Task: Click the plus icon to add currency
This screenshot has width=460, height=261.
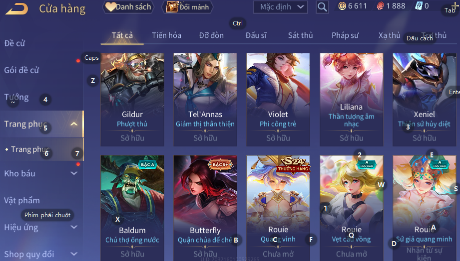Action: point(456,5)
